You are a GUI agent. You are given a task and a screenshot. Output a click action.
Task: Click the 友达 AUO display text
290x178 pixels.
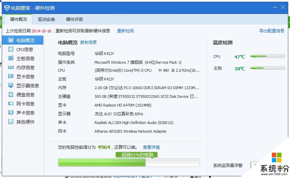click(x=119, y=114)
